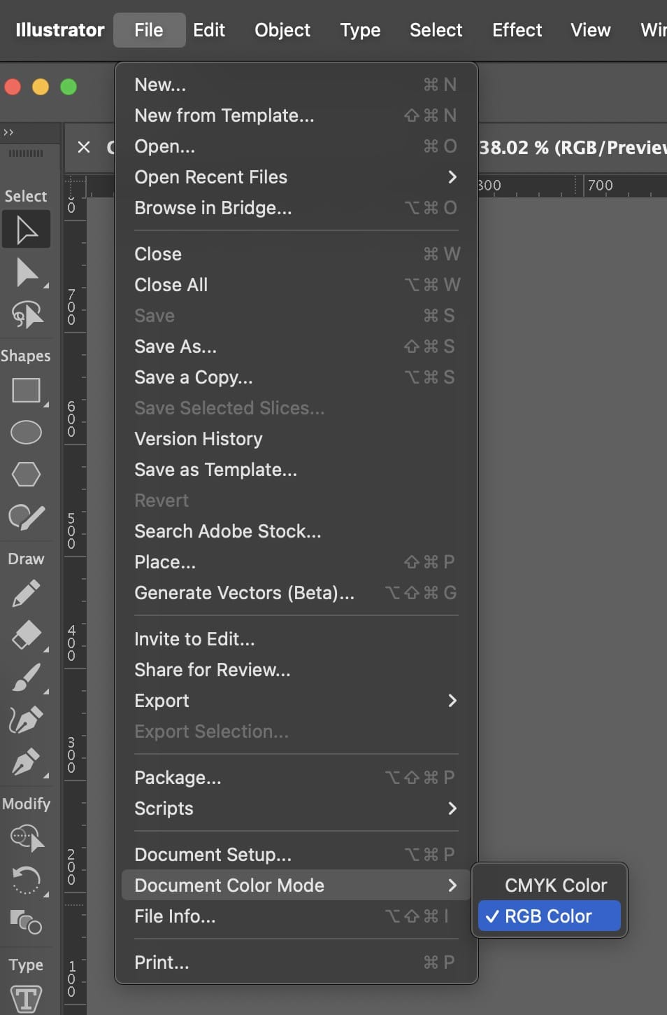
Task: Choose Open... menu item
Action: coord(296,146)
